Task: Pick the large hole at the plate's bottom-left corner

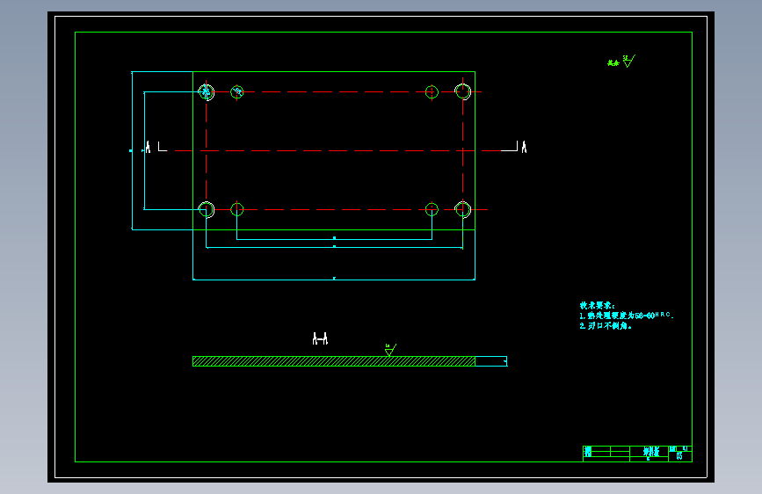Action: click(x=207, y=209)
